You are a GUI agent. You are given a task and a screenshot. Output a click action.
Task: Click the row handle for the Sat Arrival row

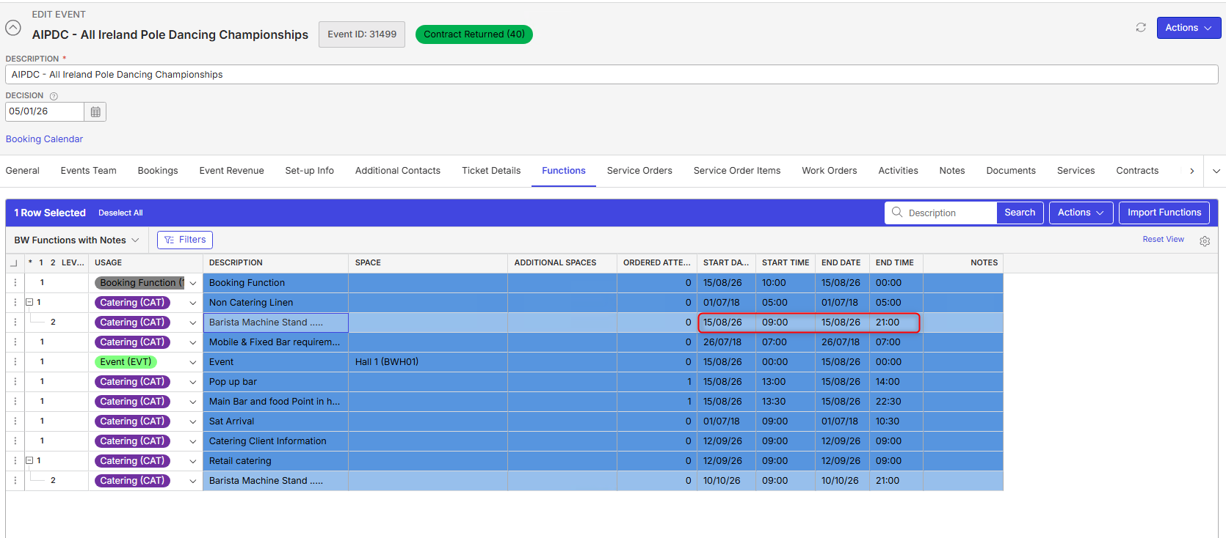point(15,421)
